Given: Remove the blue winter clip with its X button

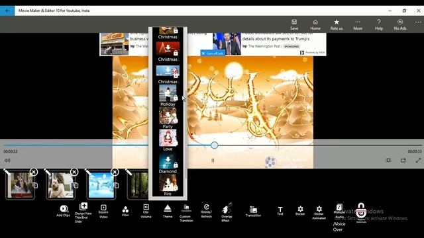Looking at the screenshot, I should (115, 172).
